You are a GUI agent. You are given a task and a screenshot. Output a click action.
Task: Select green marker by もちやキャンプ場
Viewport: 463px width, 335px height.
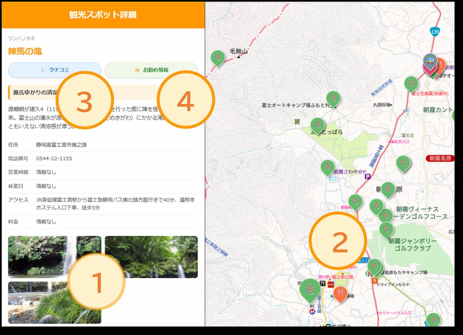(374, 266)
